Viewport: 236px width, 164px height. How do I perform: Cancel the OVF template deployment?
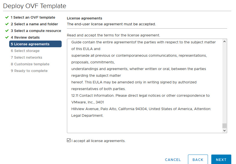[173, 160]
